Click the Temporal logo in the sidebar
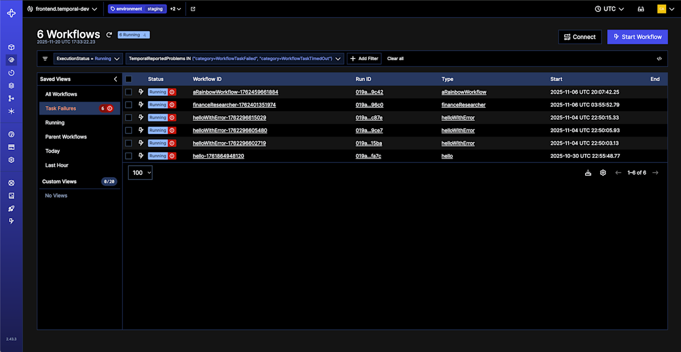This screenshot has height=352, width=681. pos(11,12)
